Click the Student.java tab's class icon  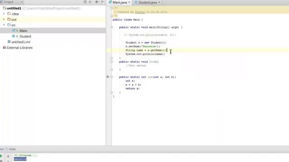tap(136, 2)
